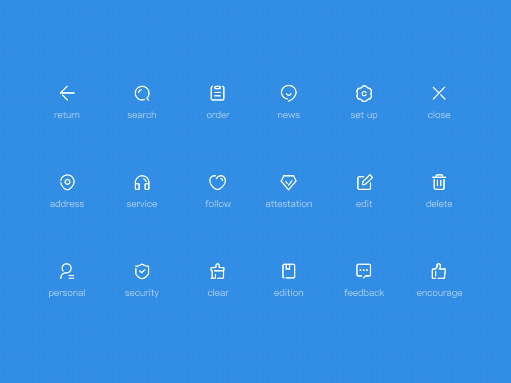Click the service headphones icon
This screenshot has height=383, width=511.
[x=142, y=183]
